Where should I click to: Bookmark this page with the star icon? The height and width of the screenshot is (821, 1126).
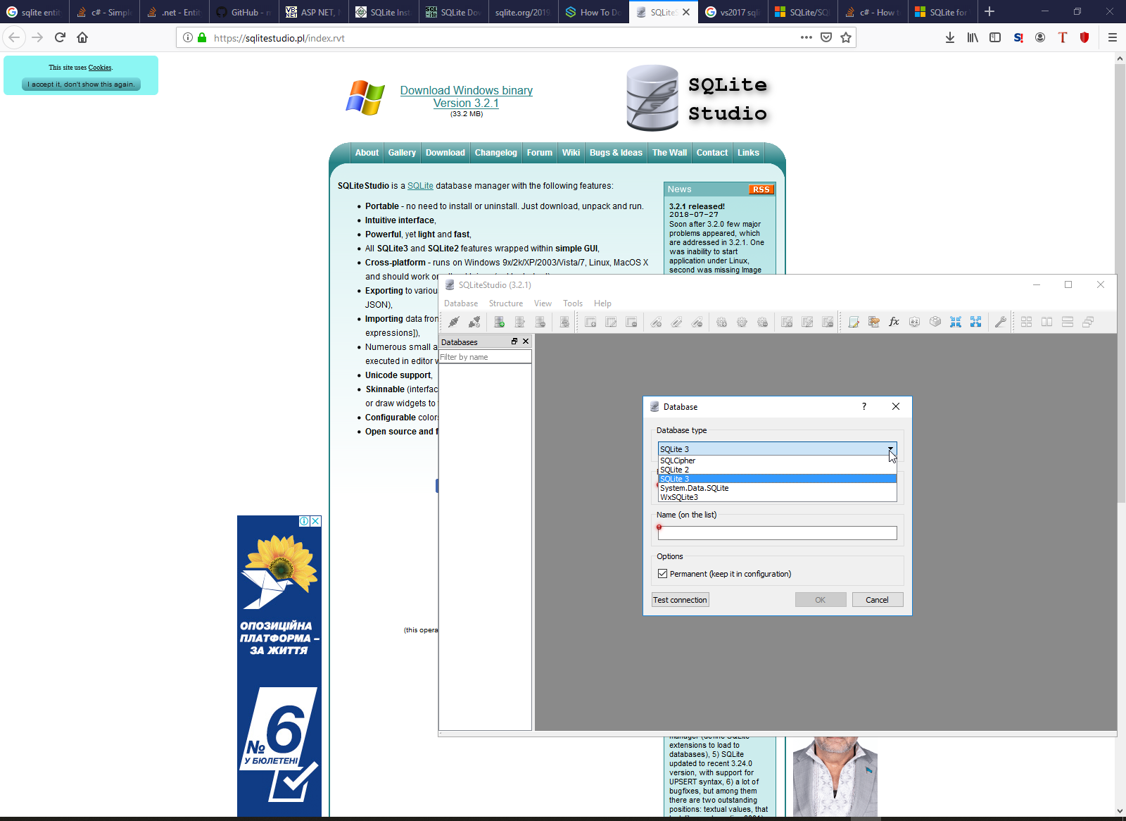point(846,37)
